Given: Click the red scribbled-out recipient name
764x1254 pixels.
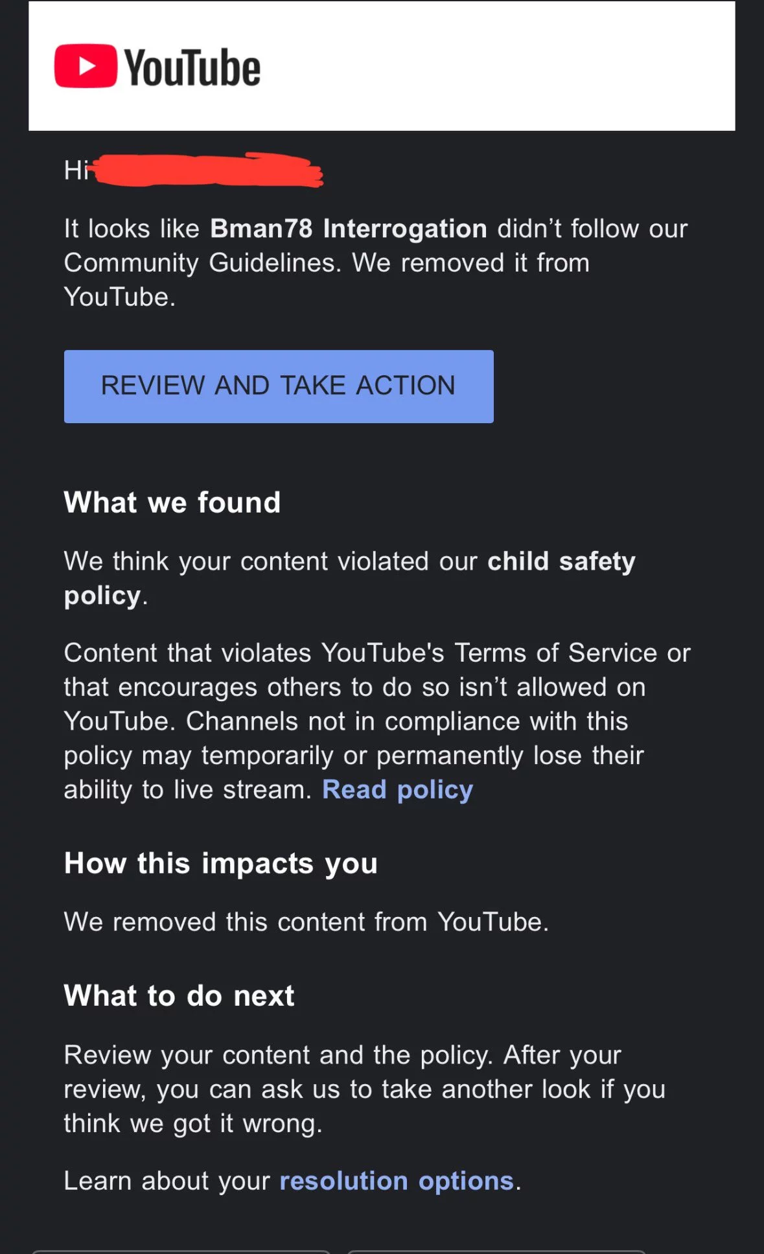Looking at the screenshot, I should tap(207, 170).
